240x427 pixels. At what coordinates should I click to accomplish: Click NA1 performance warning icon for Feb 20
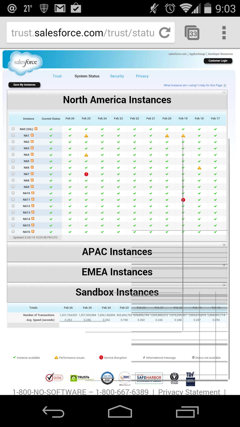[167, 136]
